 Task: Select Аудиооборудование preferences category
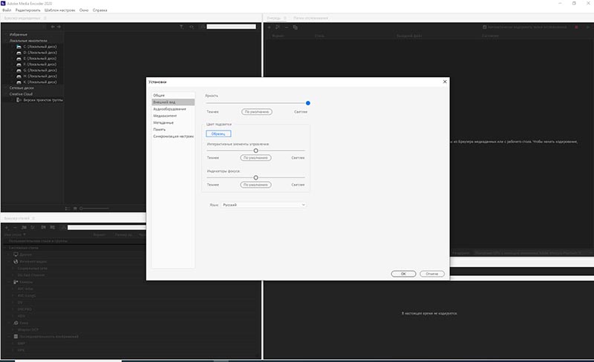coord(173,109)
